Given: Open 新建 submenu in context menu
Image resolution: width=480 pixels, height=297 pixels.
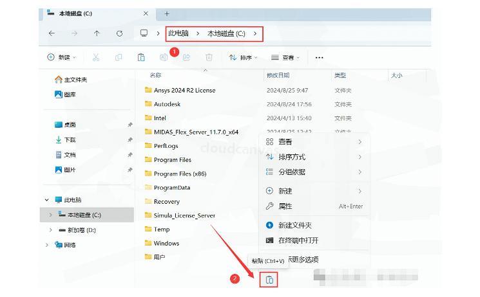Looking at the screenshot, I should pos(314,191).
